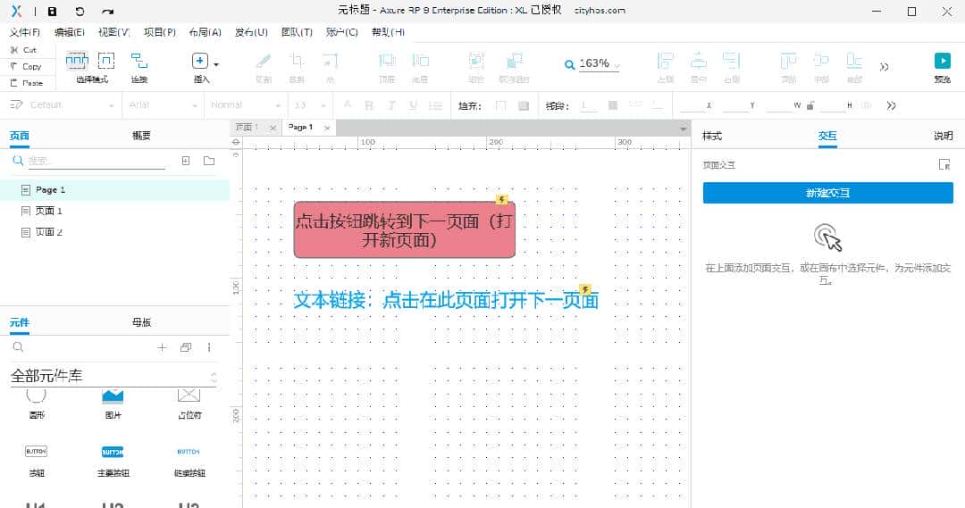Screen dimensions: 965x508
Task: Click the add library plus icon
Action: tap(162, 347)
